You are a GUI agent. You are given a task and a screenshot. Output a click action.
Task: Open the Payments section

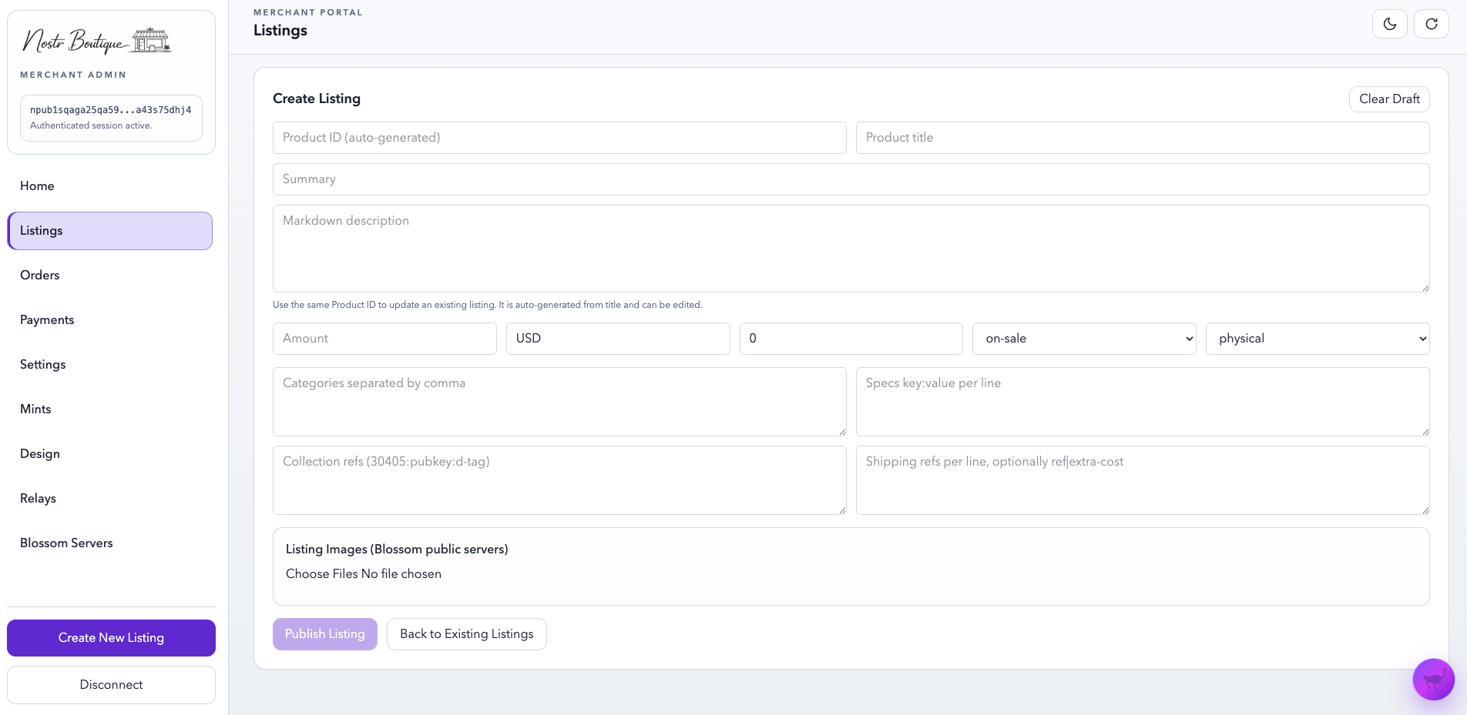click(x=110, y=320)
